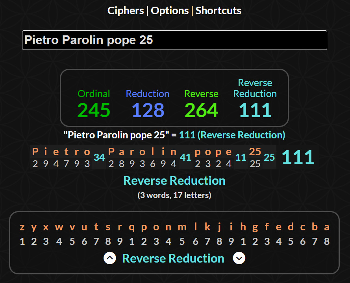Click letter m in cipher chart
This screenshot has width=350, height=283.
(182, 227)
